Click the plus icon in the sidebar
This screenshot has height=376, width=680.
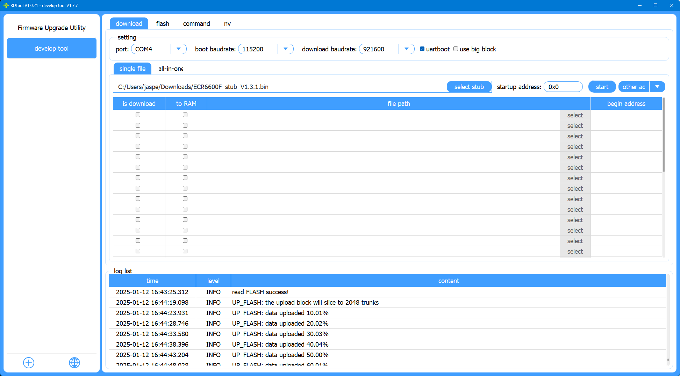[x=29, y=363]
